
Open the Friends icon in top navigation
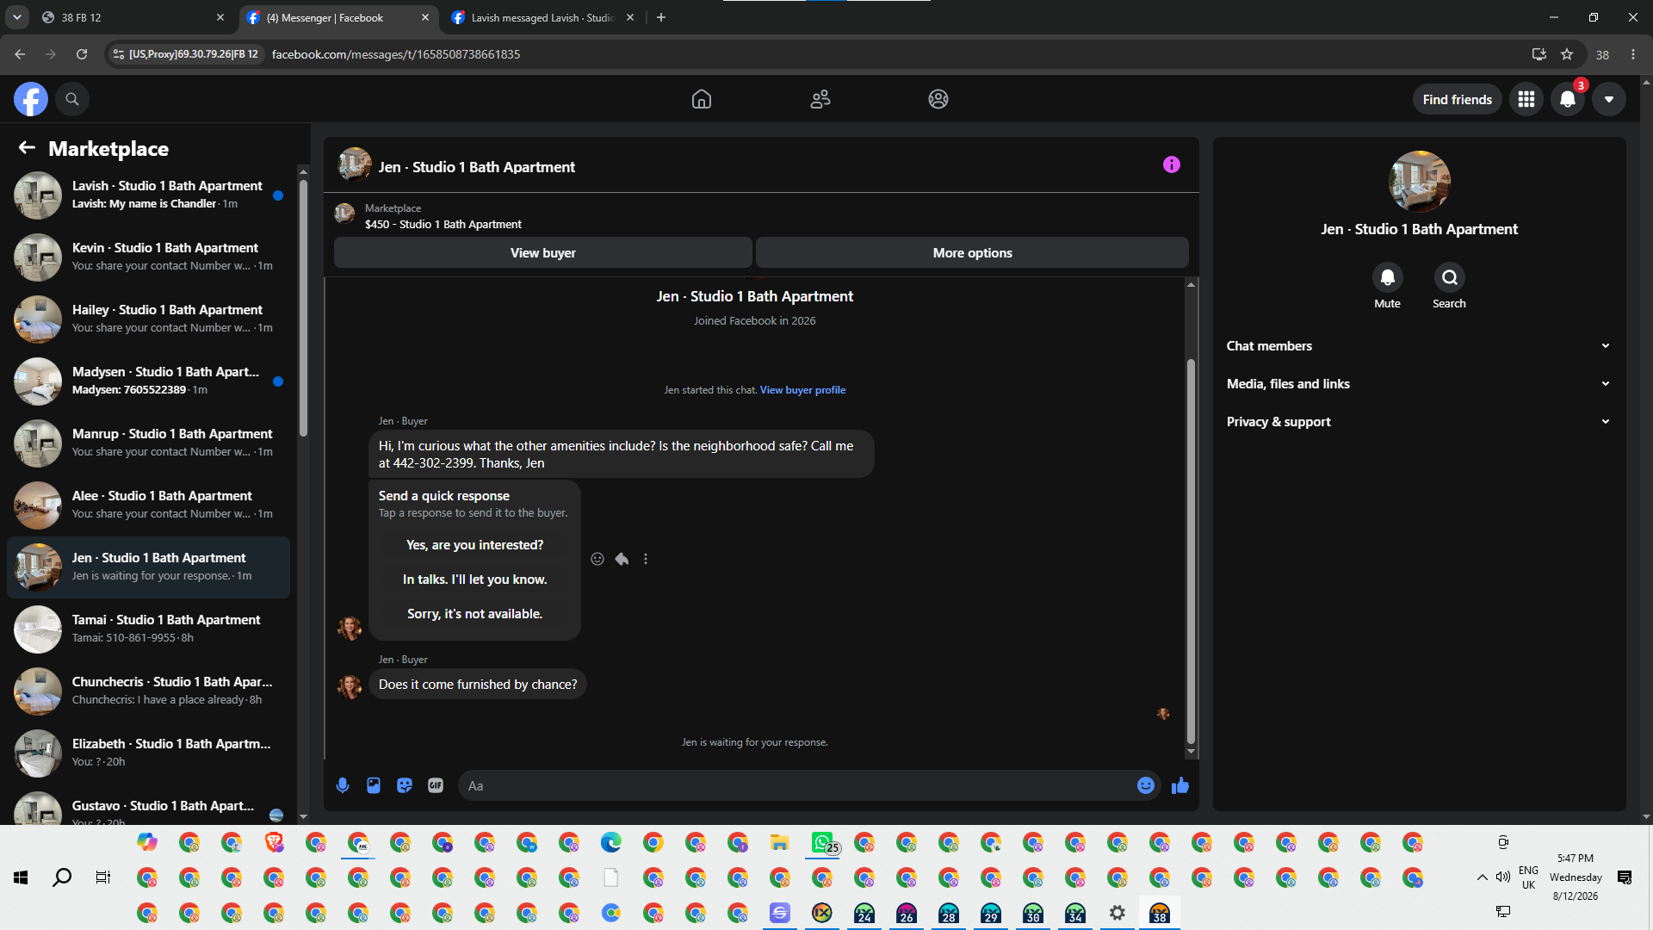click(x=820, y=99)
